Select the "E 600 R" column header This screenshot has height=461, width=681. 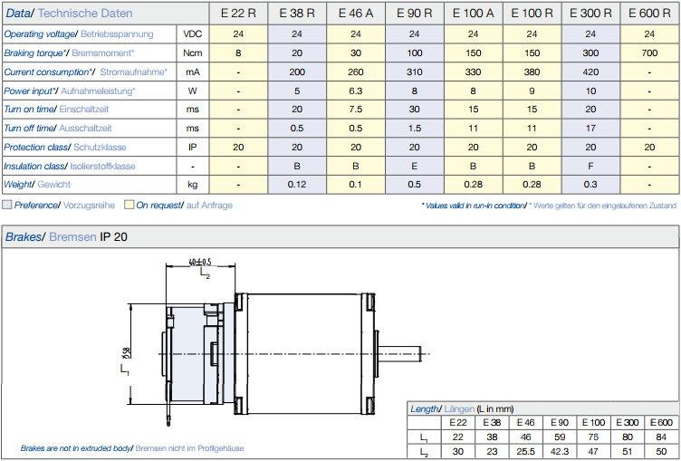[x=649, y=14]
